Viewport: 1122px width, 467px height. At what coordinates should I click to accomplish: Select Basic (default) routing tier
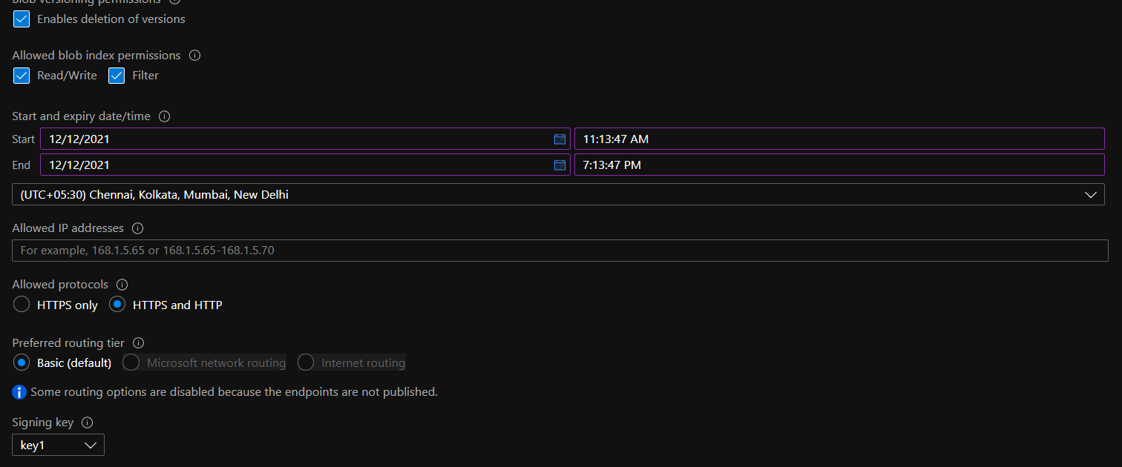pyautogui.click(x=22, y=363)
